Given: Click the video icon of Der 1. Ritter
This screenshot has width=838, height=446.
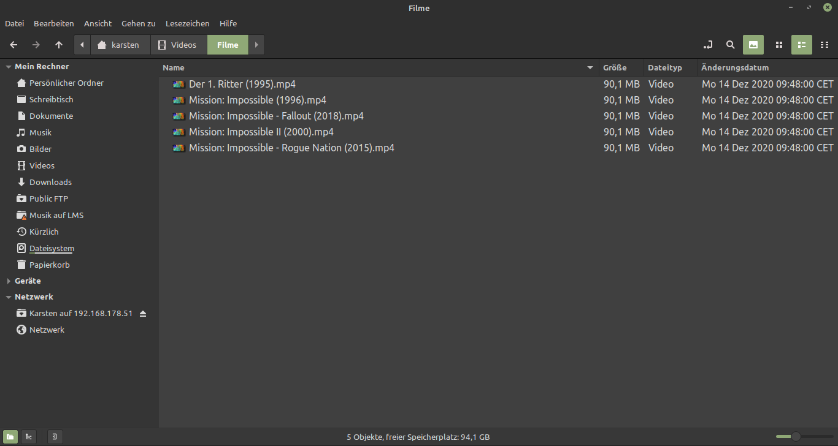Looking at the screenshot, I should pyautogui.click(x=179, y=85).
